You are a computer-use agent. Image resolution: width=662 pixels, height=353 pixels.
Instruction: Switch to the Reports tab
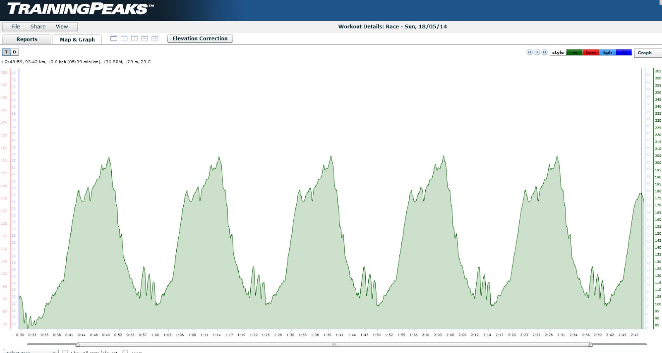[x=27, y=39]
